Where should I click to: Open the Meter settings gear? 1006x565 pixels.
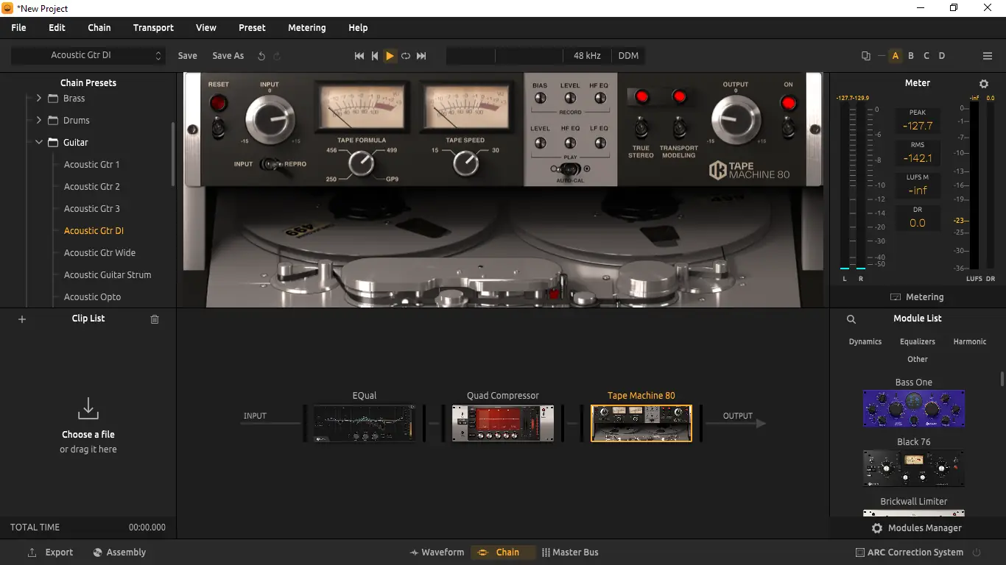pos(984,84)
